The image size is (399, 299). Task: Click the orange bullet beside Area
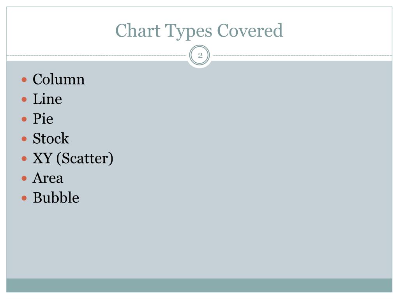click(x=24, y=178)
